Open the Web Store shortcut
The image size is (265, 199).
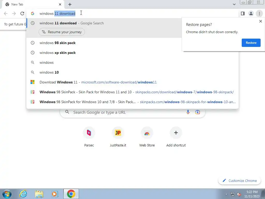[147, 137]
